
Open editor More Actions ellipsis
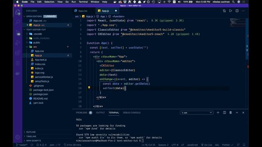pos(243,11)
